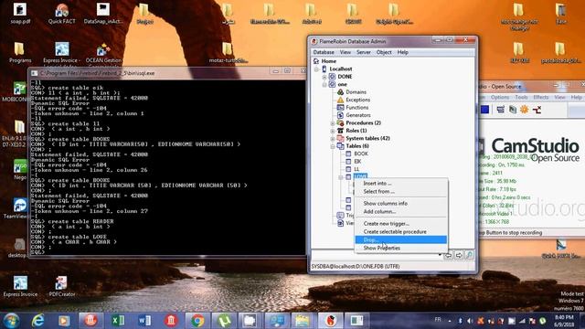Click the orange sun icon in CamStudio toolbar
This screenshot has height=329, width=585.
pos(524,110)
